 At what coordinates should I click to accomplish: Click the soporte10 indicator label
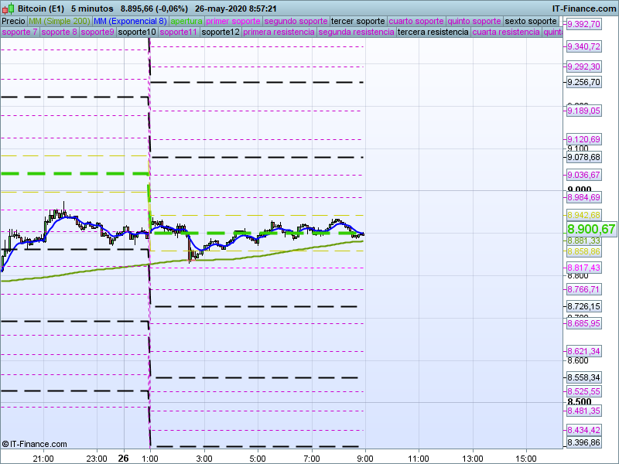pyautogui.click(x=138, y=32)
